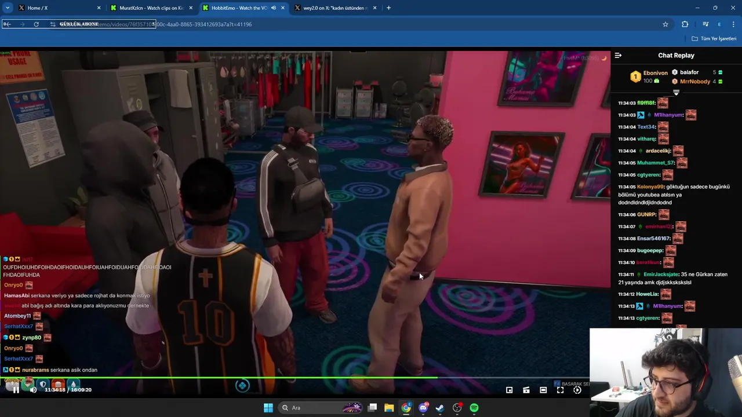Enter fullscreen mode on the video

(560, 390)
